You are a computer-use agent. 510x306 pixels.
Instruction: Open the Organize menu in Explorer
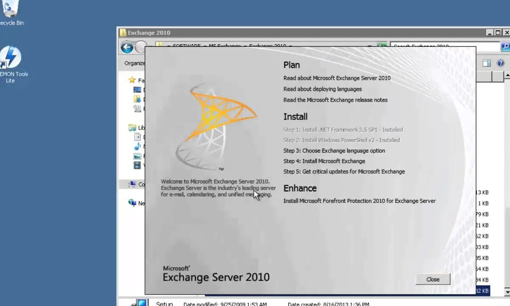(134, 63)
